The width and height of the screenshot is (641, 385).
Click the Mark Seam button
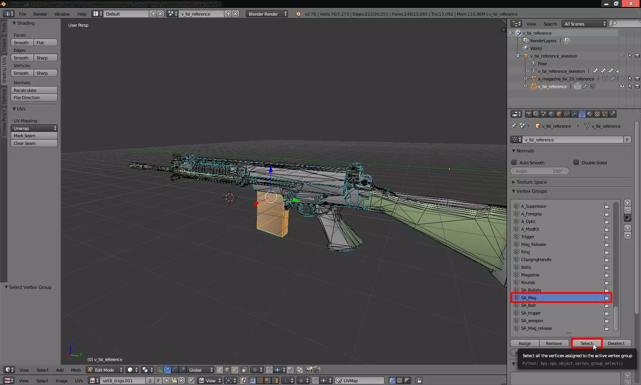tap(34, 136)
